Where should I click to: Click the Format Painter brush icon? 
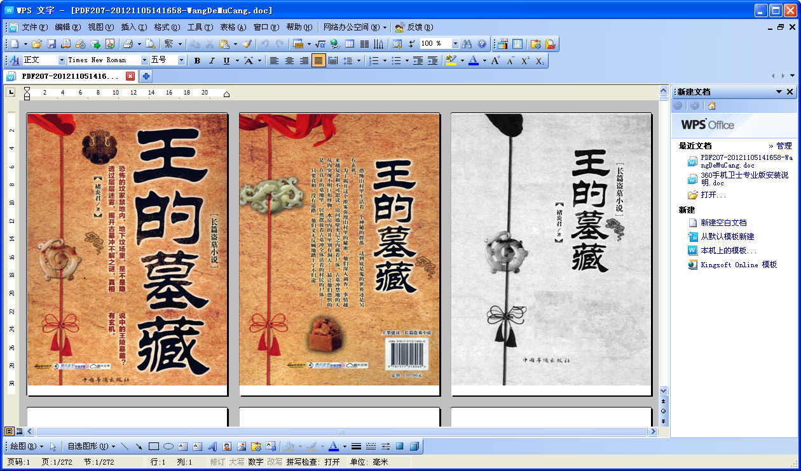pyautogui.click(x=247, y=44)
